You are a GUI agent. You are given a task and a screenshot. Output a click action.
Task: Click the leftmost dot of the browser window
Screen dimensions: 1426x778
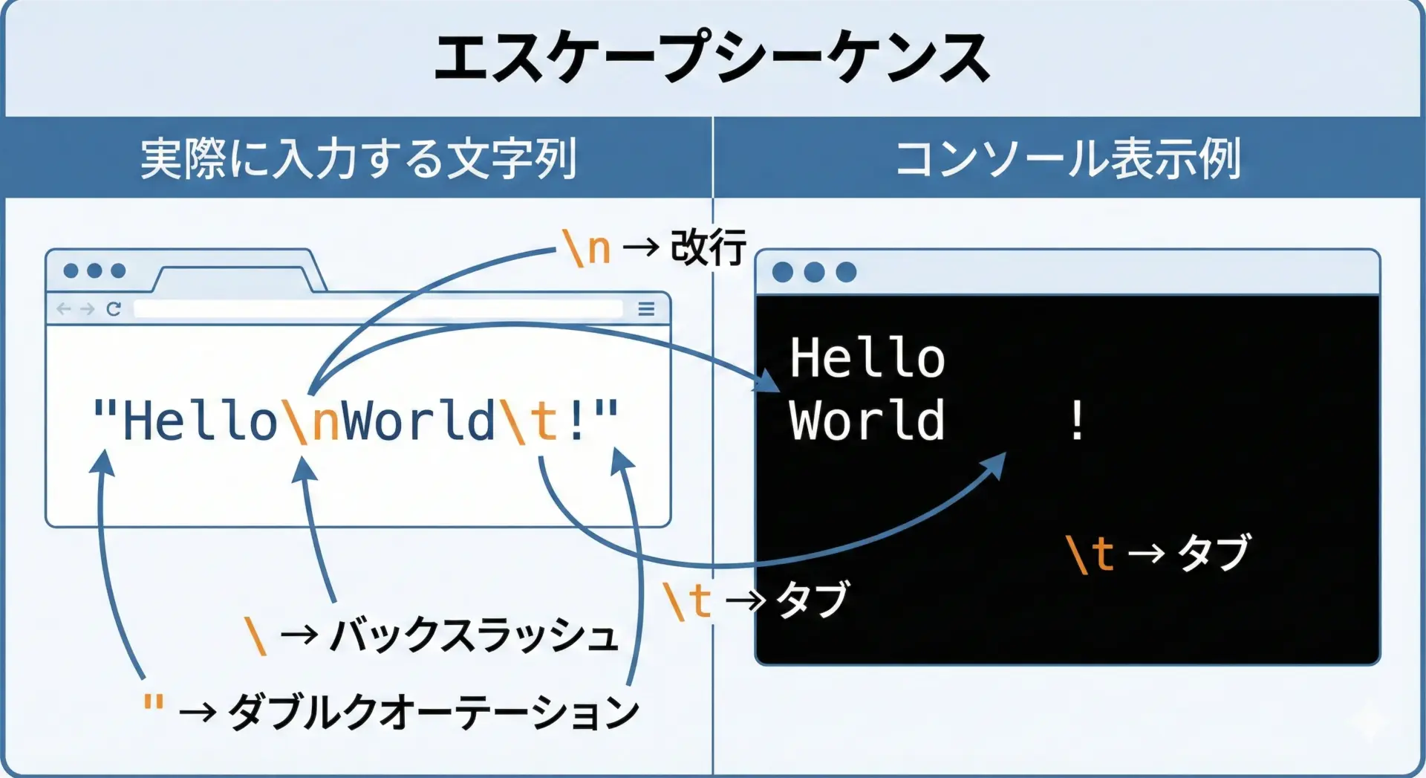(71, 270)
